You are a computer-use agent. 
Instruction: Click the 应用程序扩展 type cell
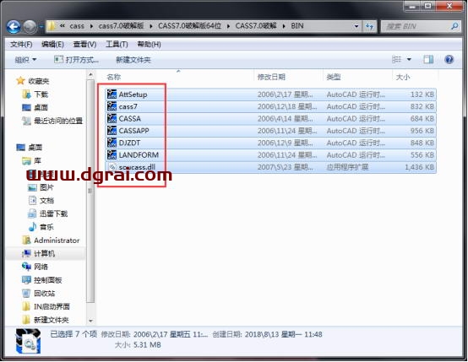pyautogui.click(x=348, y=167)
